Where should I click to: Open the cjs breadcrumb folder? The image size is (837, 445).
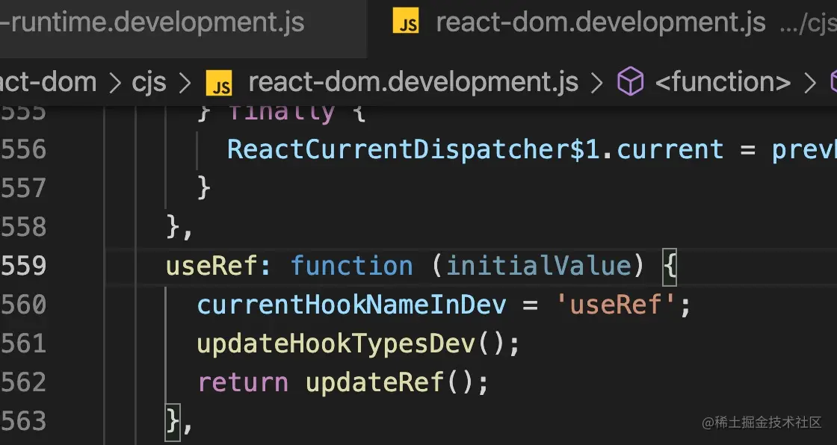coord(149,82)
